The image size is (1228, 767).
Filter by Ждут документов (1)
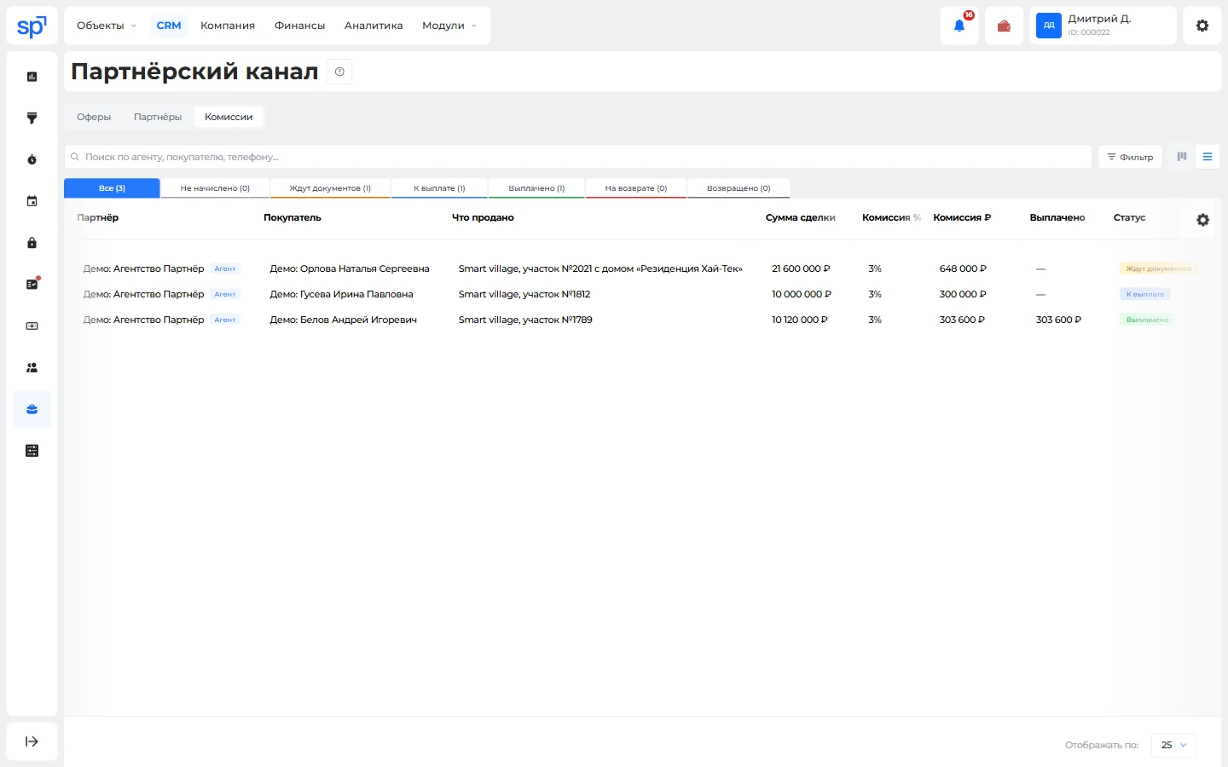click(x=330, y=188)
